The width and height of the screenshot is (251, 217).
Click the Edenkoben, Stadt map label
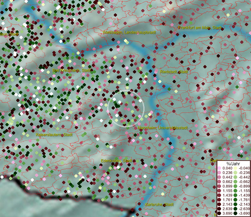pos(116,161)
